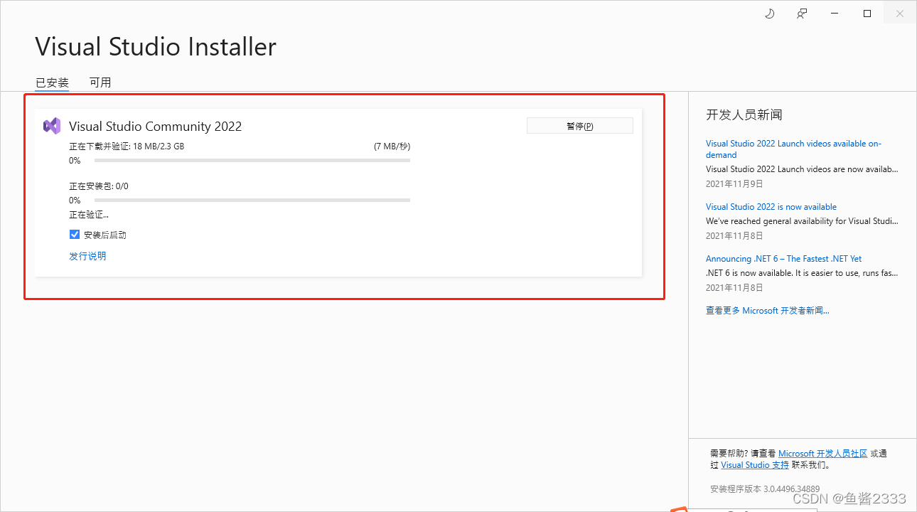The height and width of the screenshot is (512, 917).
Task: Open Microsoft 开发人员社区 link
Action: 822,453
